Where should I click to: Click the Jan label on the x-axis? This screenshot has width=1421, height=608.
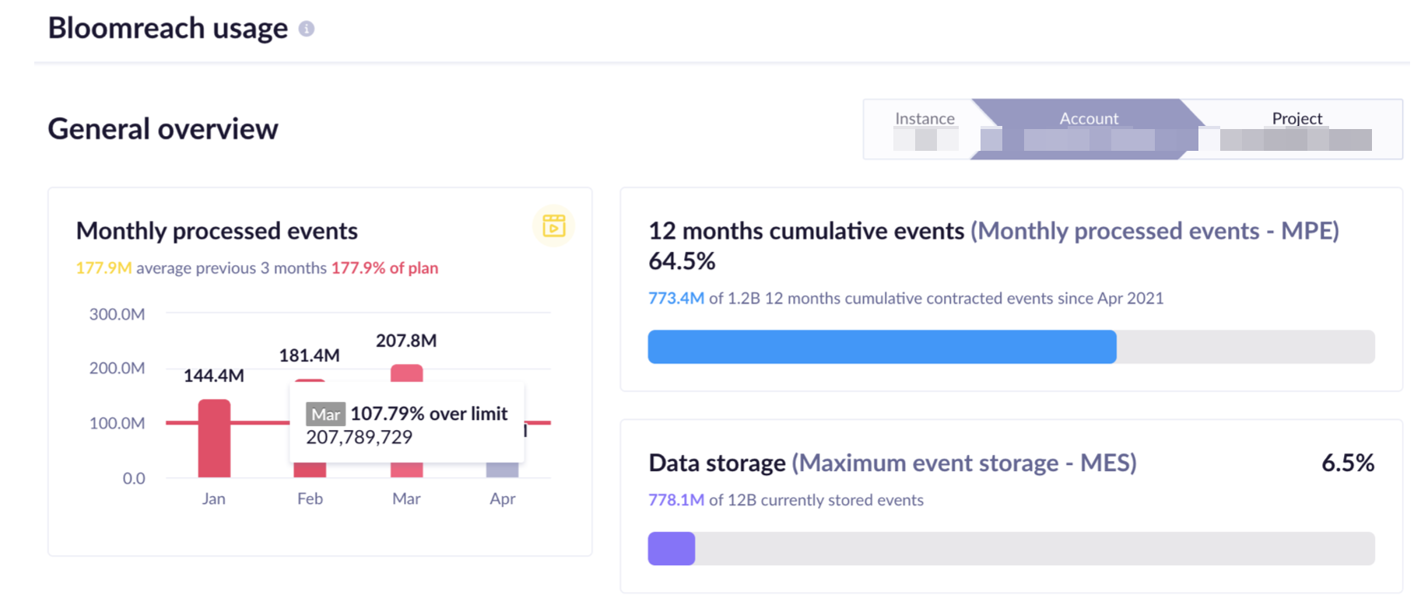click(213, 499)
